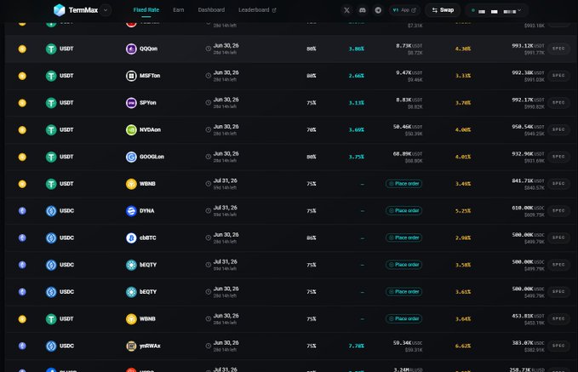
Task: Open the Leaderboard external link
Action: tap(257, 10)
